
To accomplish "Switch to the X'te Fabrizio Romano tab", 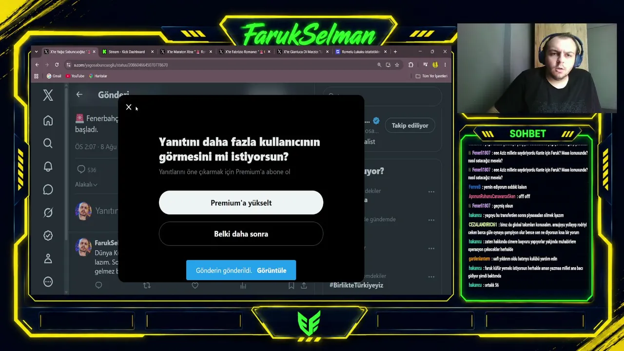I will (244, 52).
